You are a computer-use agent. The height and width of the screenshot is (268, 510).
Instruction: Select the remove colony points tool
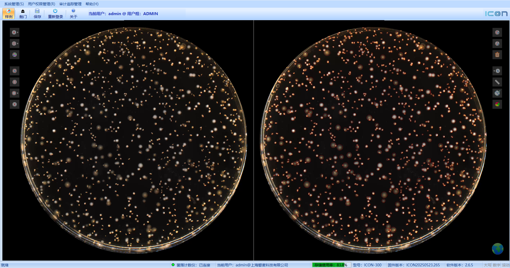click(x=497, y=44)
